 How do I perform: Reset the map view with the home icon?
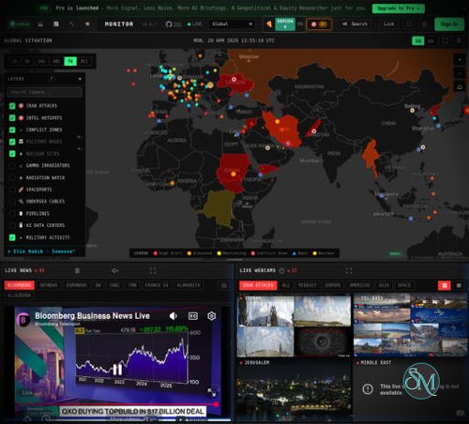click(x=460, y=87)
